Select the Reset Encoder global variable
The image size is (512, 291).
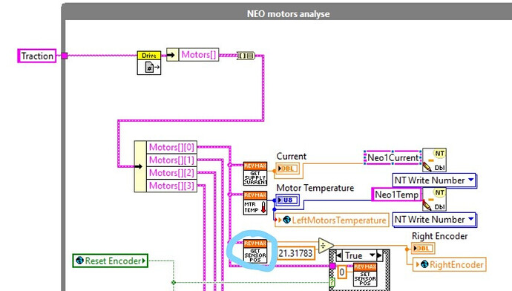pos(111,261)
